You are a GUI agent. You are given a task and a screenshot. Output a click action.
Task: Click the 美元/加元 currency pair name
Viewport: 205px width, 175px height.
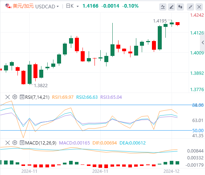tap(23, 6)
